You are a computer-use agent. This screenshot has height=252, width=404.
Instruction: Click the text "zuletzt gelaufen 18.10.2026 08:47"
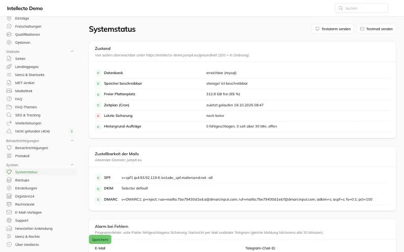pyautogui.click(x=235, y=105)
